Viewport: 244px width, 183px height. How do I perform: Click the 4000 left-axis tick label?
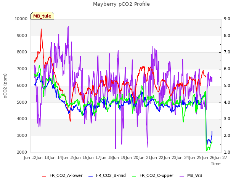coord(22,119)
